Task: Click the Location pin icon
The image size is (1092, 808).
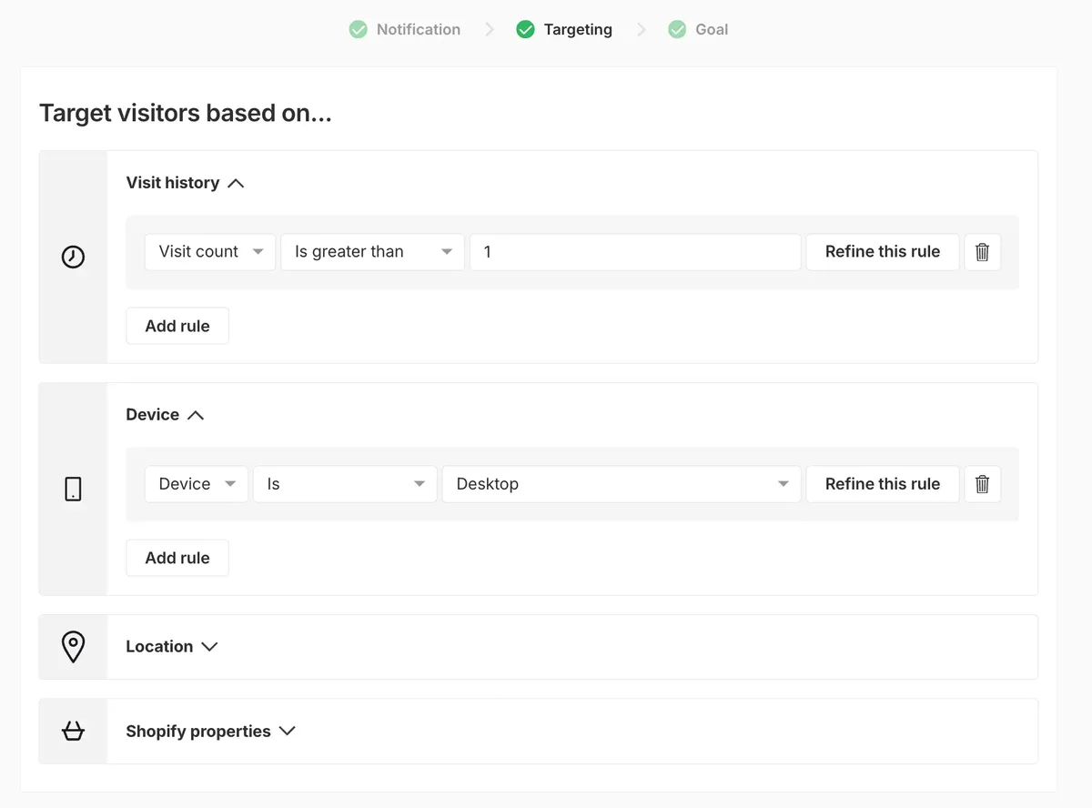Action: 73,647
